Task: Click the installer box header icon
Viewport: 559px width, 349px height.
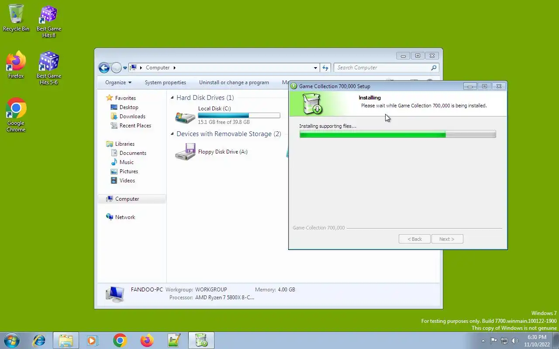Action: (x=312, y=105)
